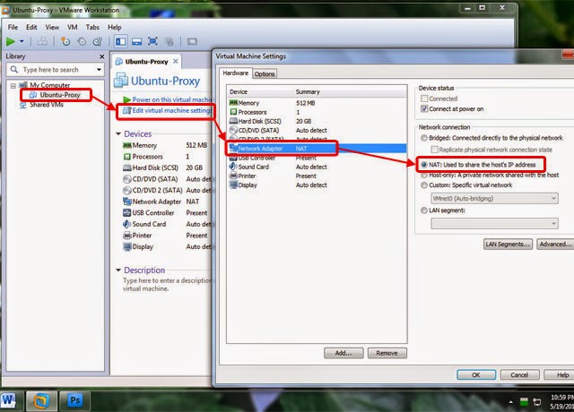Click the Full Screen mode toolbar icon
The width and height of the screenshot is (574, 412).
pos(153,41)
